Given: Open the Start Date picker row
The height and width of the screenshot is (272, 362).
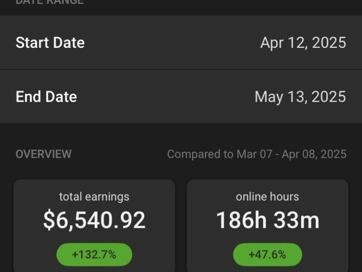Looking at the screenshot, I should [181, 42].
